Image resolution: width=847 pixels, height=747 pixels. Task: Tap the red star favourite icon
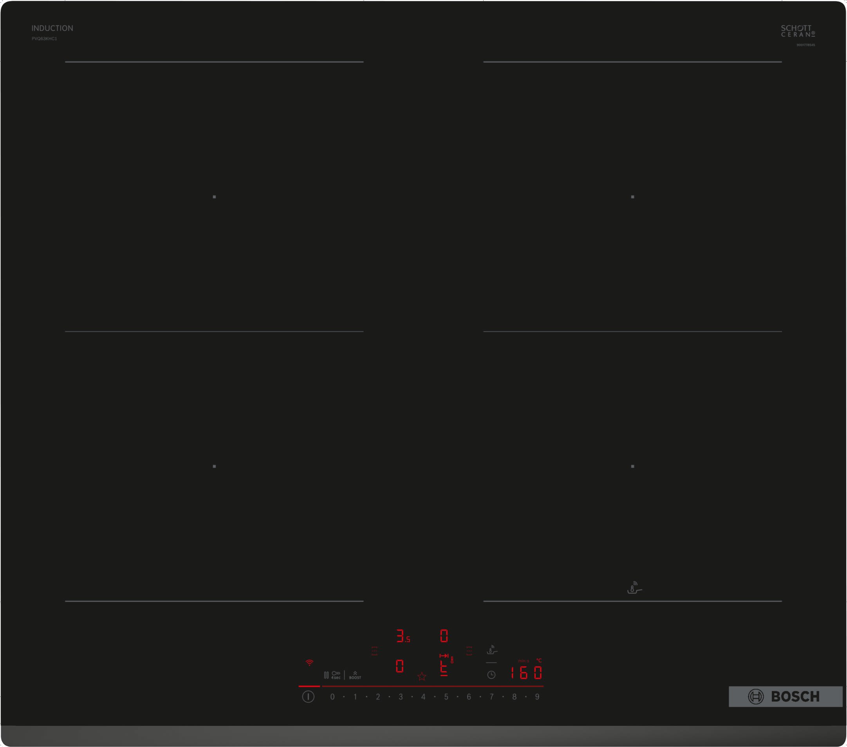(422, 677)
